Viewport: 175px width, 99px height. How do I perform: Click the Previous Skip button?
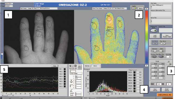(154, 57)
